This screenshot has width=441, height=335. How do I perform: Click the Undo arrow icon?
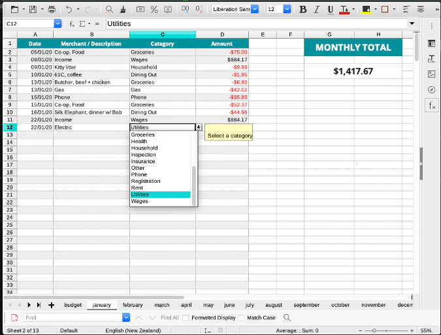[x=70, y=10]
